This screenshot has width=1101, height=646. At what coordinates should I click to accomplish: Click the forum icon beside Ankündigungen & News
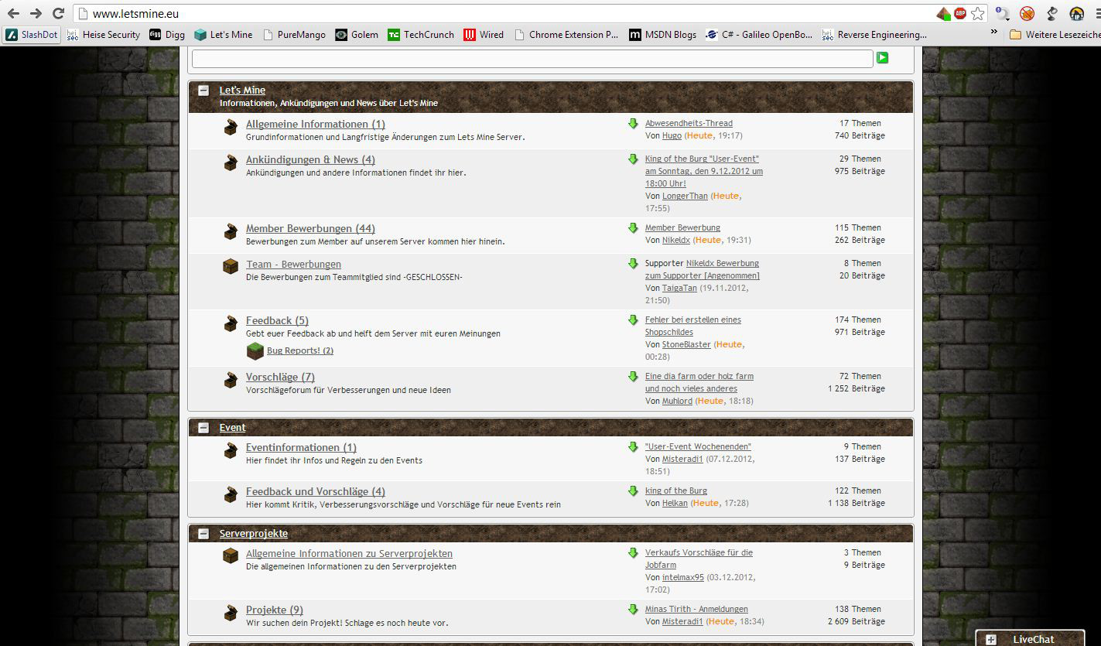(x=231, y=162)
